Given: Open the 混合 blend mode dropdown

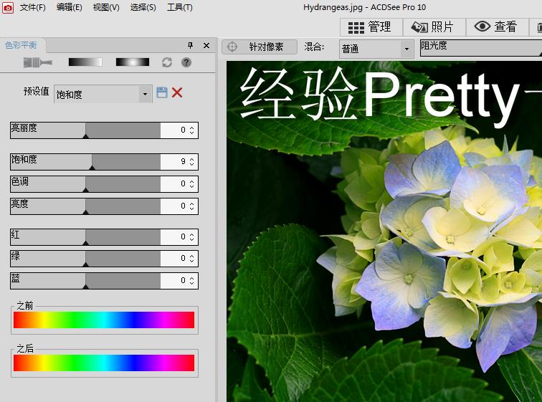Looking at the screenshot, I should tap(376, 49).
